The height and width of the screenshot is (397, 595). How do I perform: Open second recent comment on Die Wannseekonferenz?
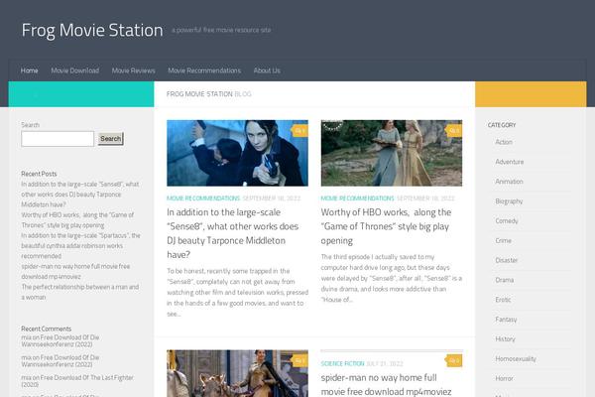[x=60, y=361]
